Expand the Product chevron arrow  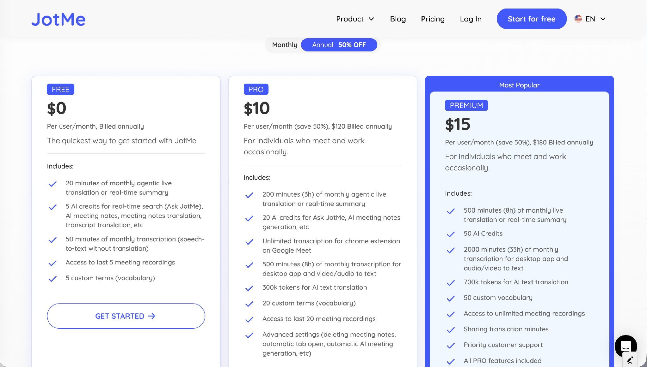[372, 19]
